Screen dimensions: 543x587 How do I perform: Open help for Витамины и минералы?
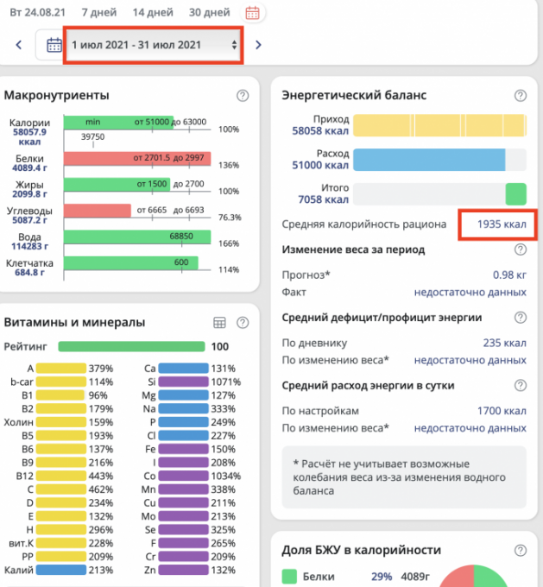tap(243, 323)
